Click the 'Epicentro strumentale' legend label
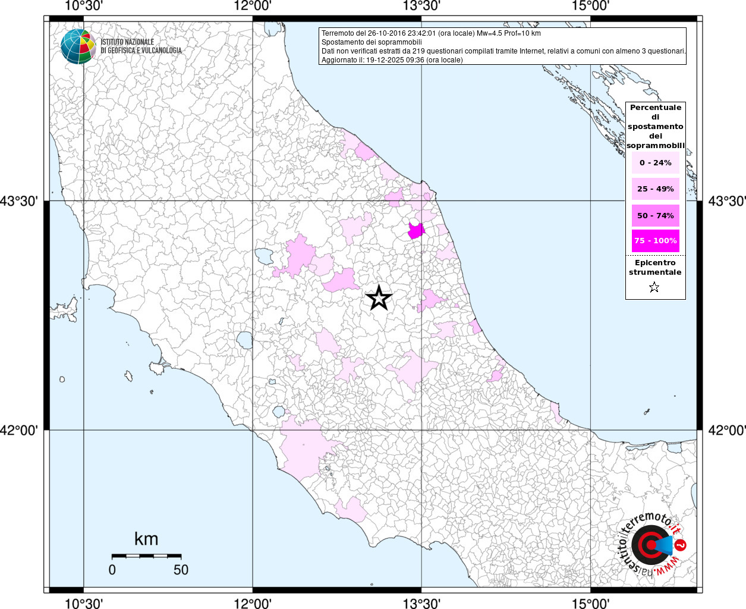 [x=655, y=267]
